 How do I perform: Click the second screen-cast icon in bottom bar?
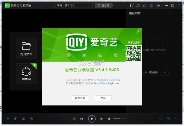coord(31,119)
